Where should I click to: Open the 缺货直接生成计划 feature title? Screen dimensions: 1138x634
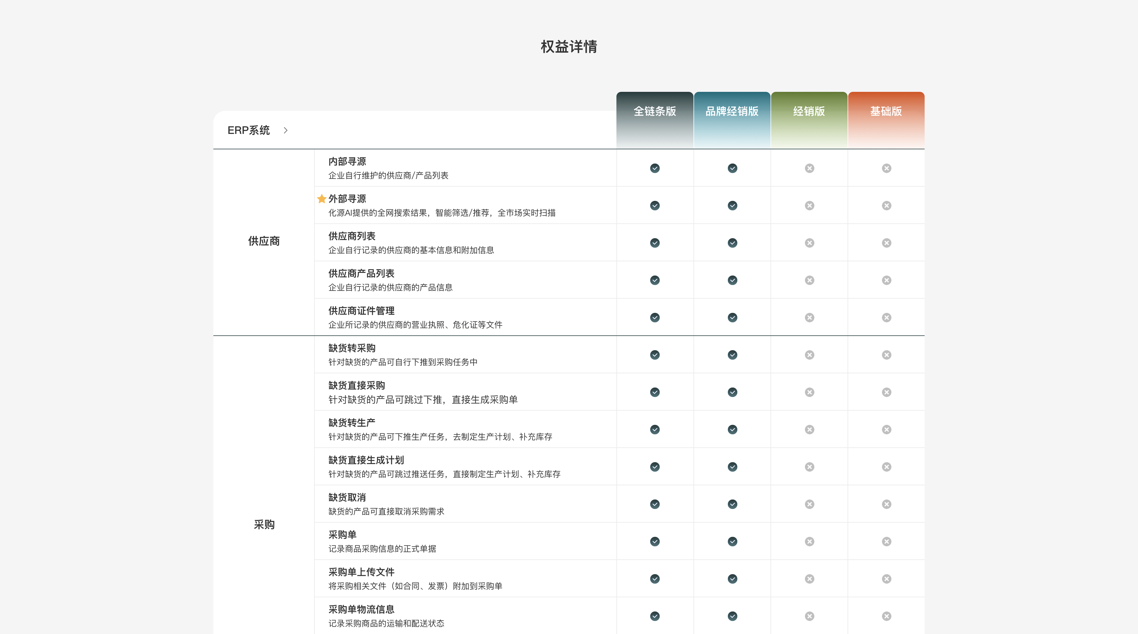[x=366, y=460]
